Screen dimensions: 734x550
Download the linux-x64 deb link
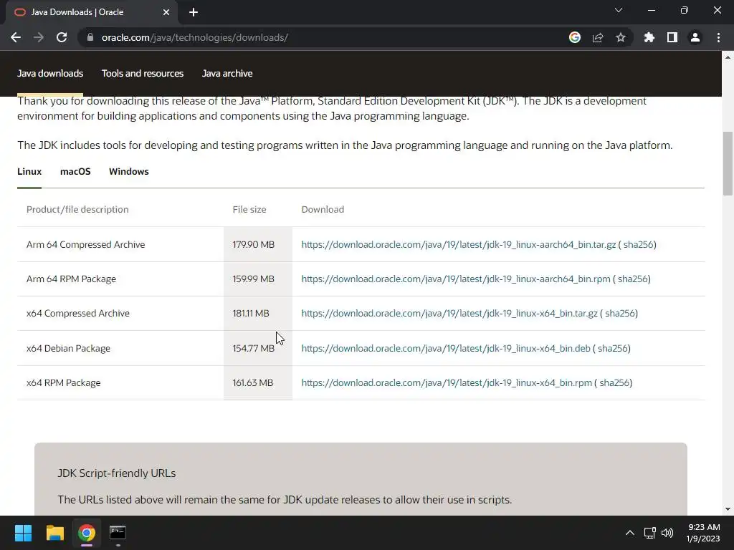point(446,349)
